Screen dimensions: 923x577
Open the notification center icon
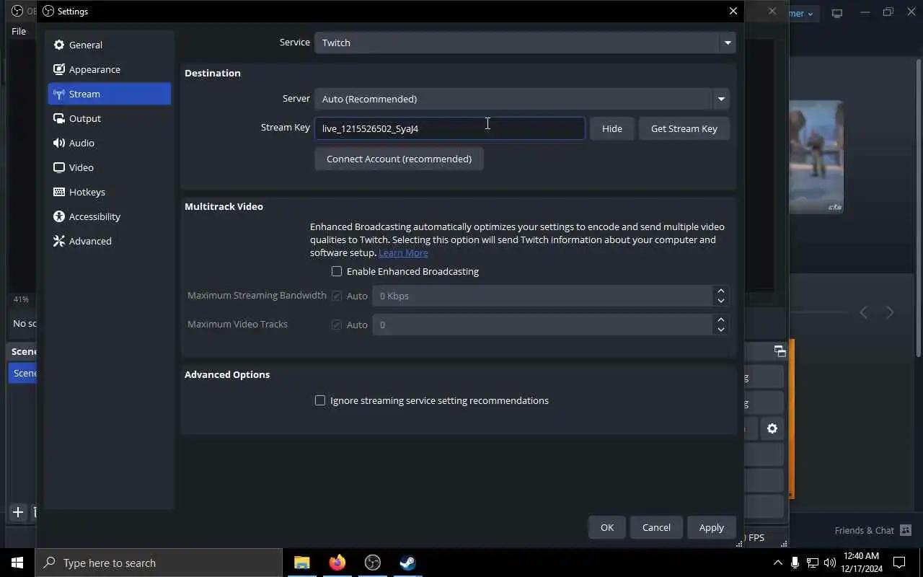click(x=899, y=563)
